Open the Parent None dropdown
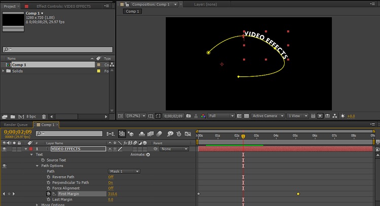 (174, 149)
